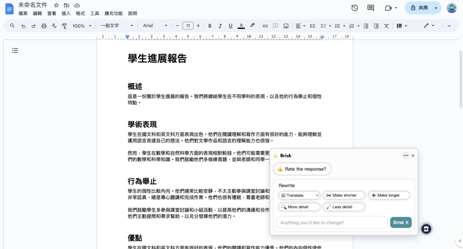Image resolution: width=463 pixels, height=249 pixels.
Task: Click the Brisk floating extension icon
Action: click(x=426, y=229)
